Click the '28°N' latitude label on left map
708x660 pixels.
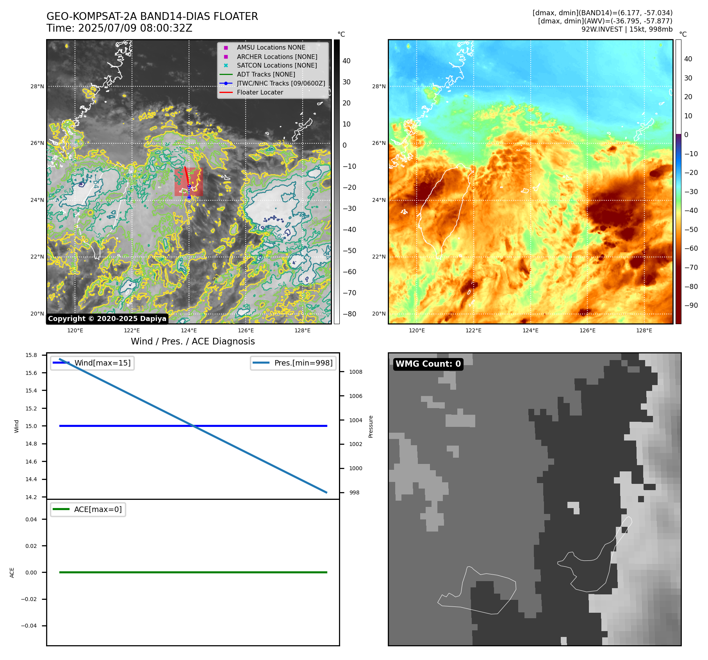[x=37, y=86]
